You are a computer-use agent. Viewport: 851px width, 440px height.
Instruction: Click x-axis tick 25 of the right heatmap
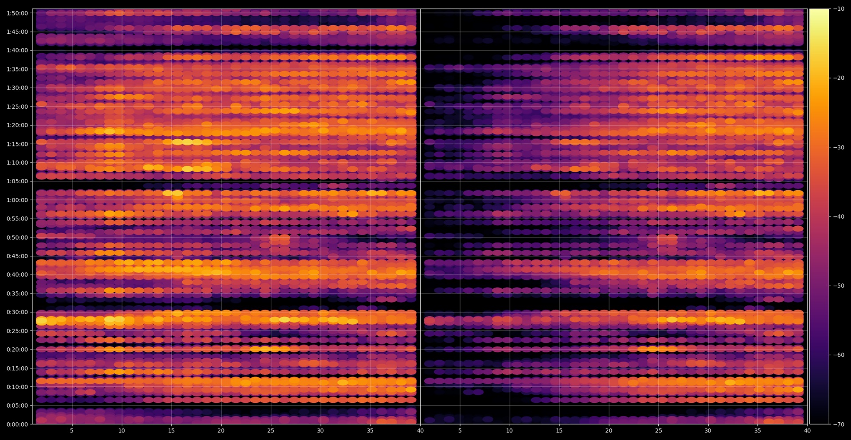[x=659, y=430]
